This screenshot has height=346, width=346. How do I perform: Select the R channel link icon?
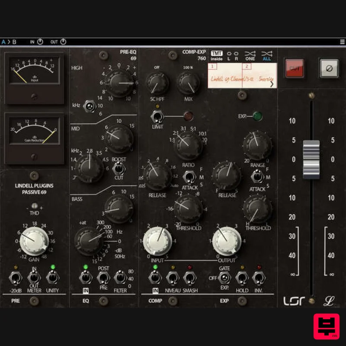coord(236,56)
